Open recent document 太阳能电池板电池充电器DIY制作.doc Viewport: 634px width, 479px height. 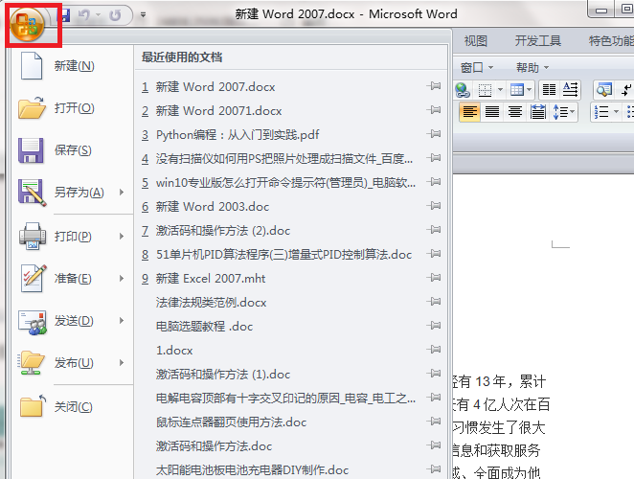(x=252, y=470)
